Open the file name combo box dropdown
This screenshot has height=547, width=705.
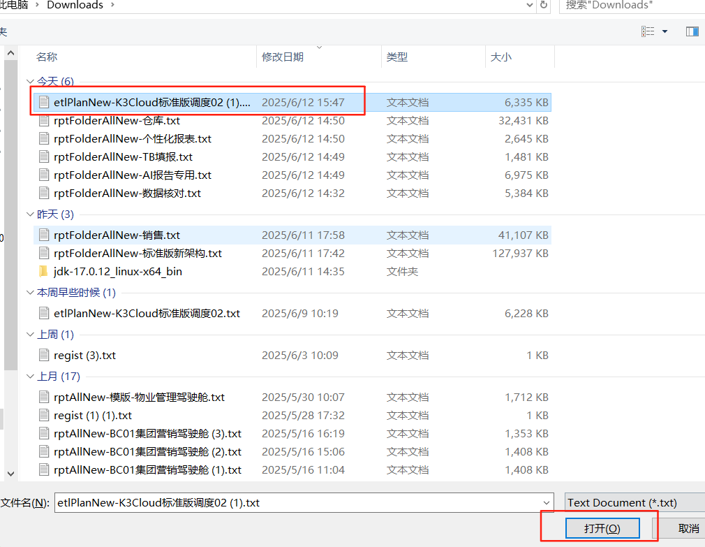pyautogui.click(x=547, y=502)
